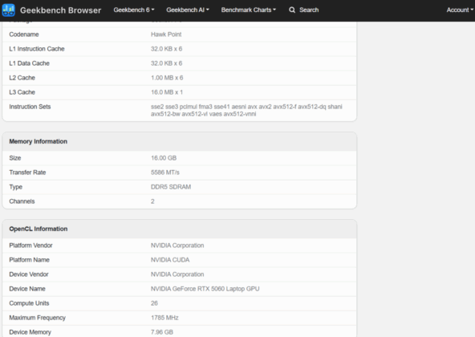
Task: Click the 5586 MT/s transfer rate value
Action: tap(165, 173)
